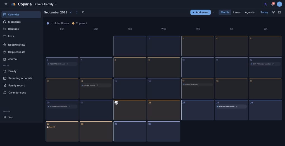The width and height of the screenshot is (285, 146).
Task: Select September 7 day cell
Action: [96, 67]
